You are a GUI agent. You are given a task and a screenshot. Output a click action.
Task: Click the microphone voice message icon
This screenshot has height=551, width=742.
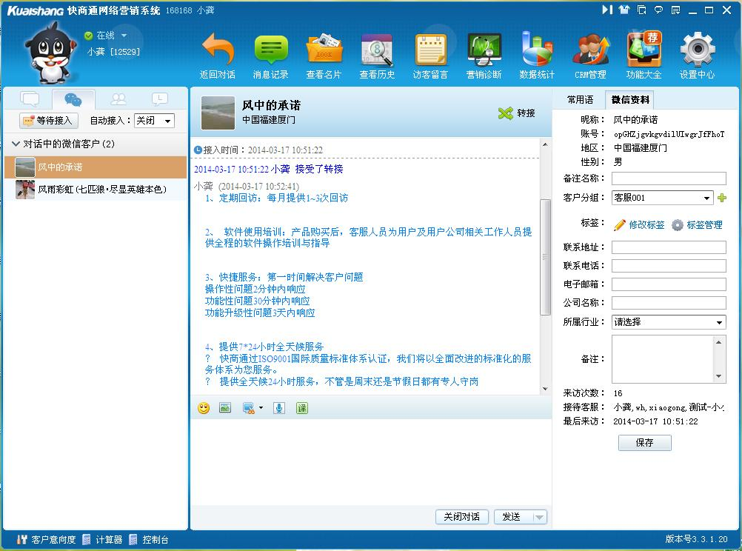pos(278,407)
